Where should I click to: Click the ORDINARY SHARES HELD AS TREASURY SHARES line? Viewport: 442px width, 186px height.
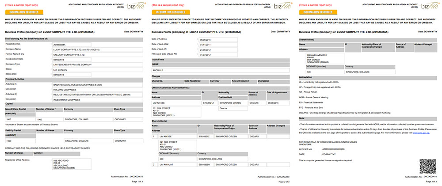point(48,148)
